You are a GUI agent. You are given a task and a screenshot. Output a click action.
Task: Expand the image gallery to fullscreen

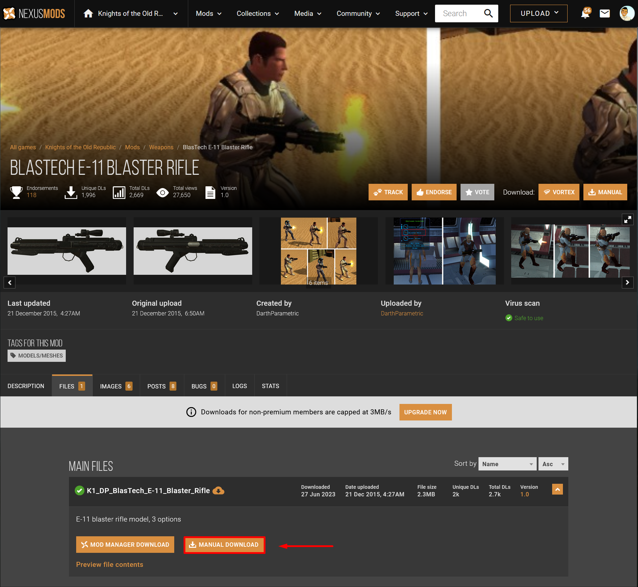628,219
